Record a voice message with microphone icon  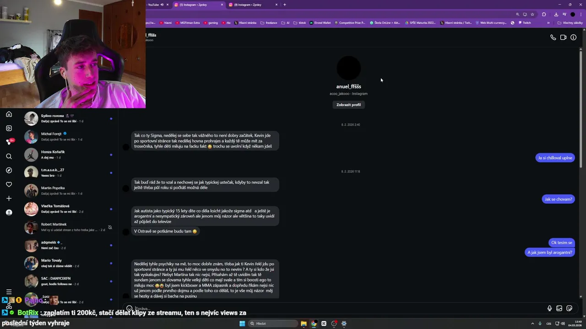549,308
